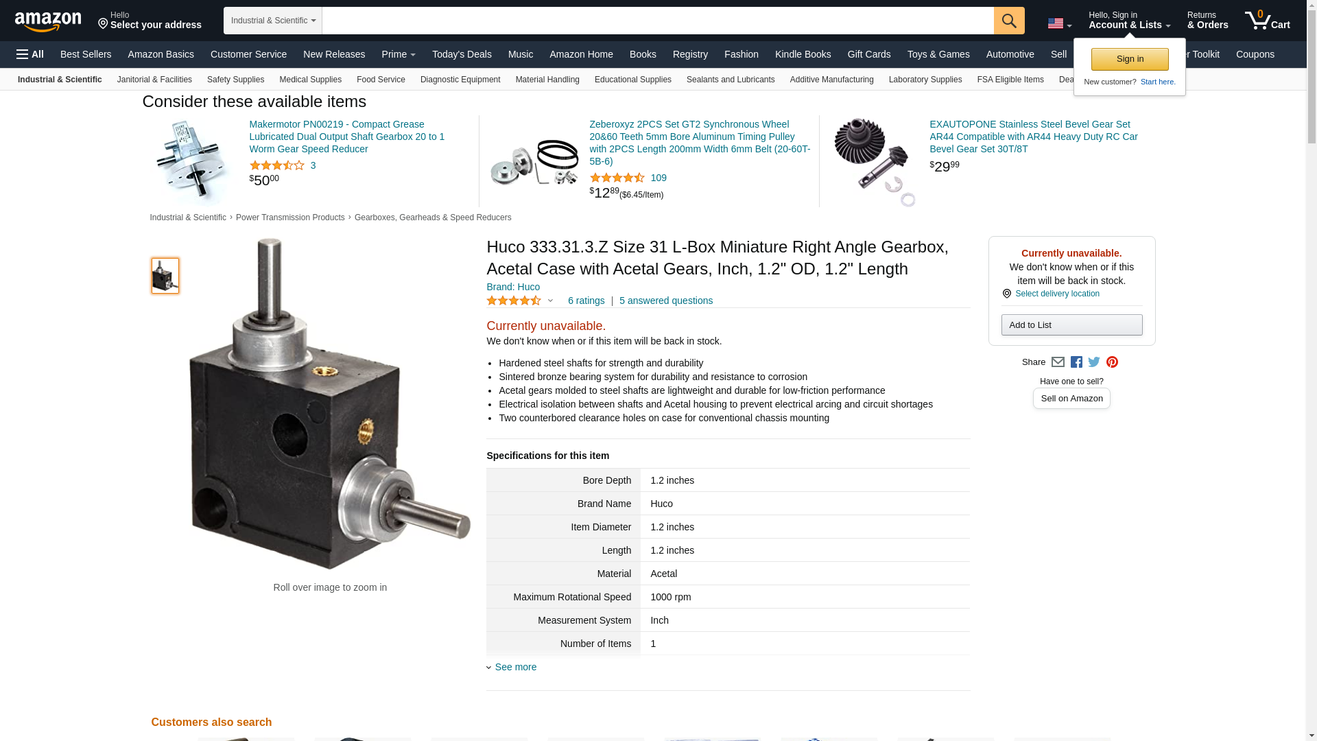Click the search magnifier button

pyautogui.click(x=1009, y=21)
